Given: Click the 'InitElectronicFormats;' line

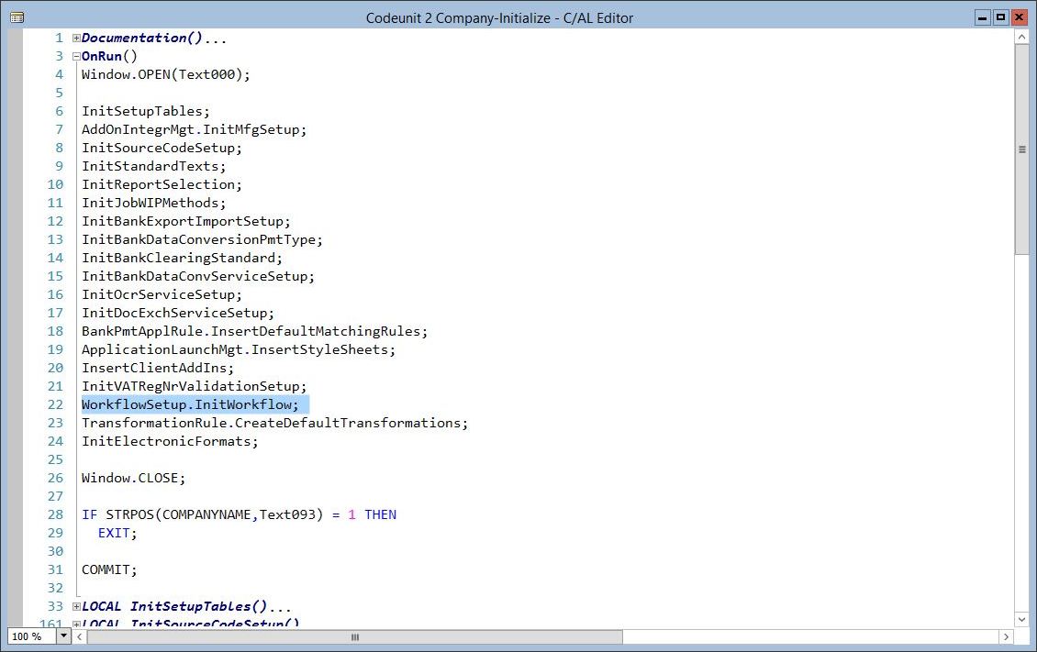Looking at the screenshot, I should (x=170, y=441).
